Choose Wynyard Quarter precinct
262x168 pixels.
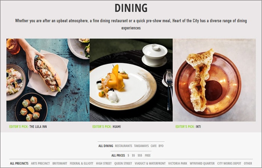tap(202, 164)
